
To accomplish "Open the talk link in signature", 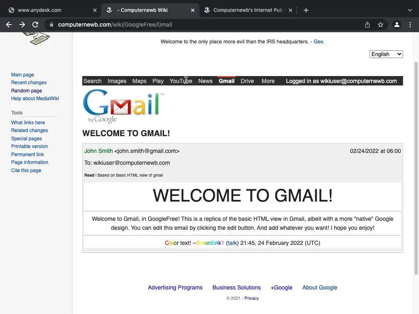I will [232, 243].
